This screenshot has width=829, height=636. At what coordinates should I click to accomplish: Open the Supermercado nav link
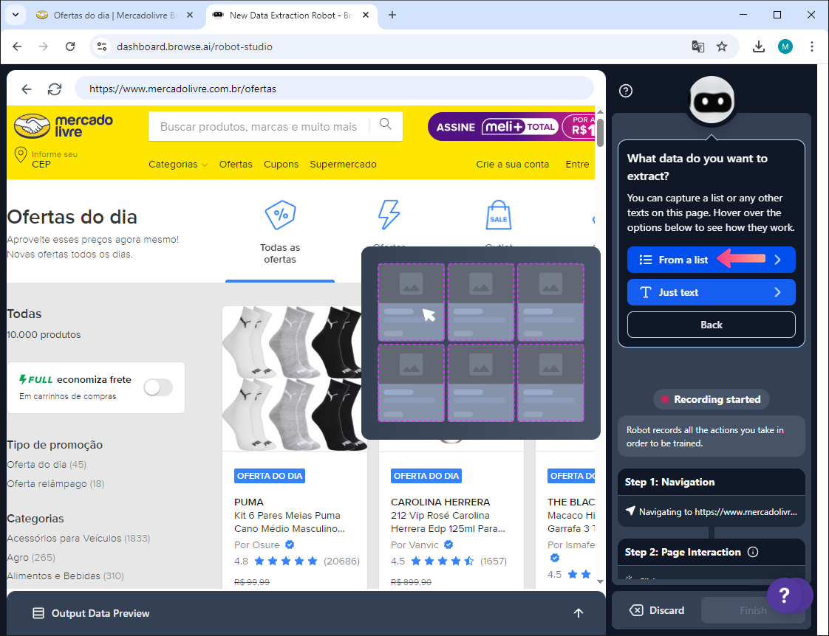click(x=343, y=164)
